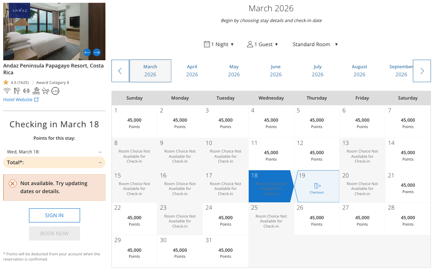Open the external link icon beside Hotel Website
Viewport: 435px width, 271px height.
[36, 100]
